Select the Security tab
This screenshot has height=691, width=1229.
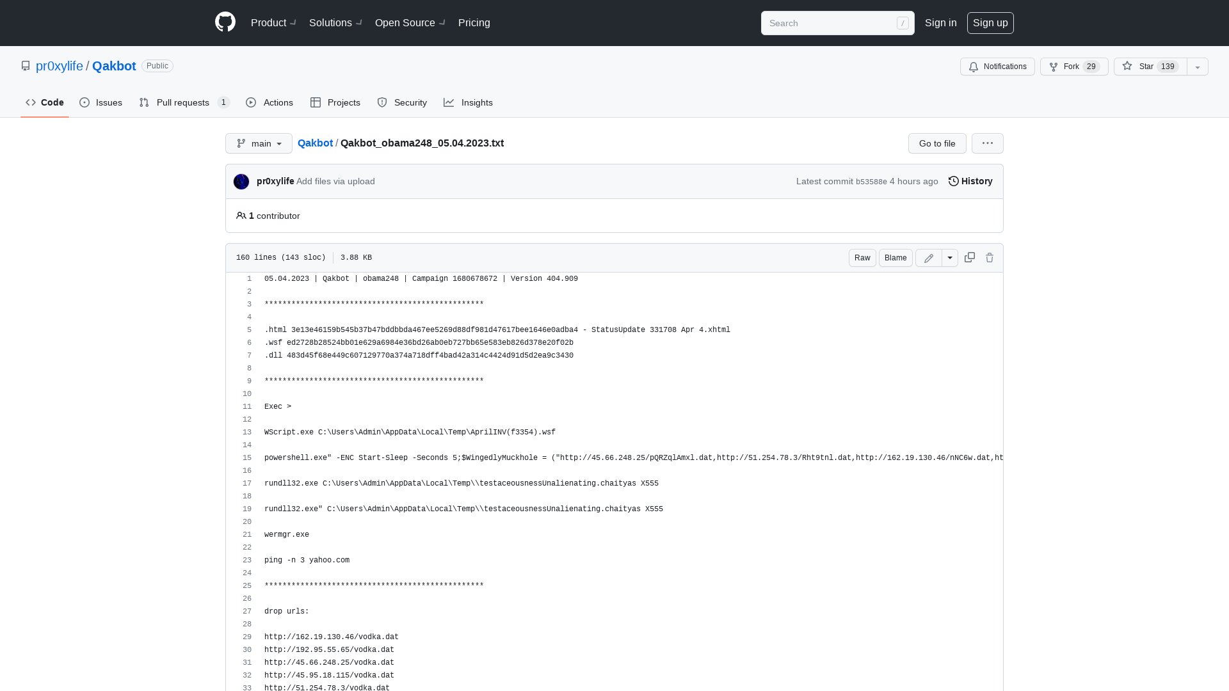pos(403,102)
